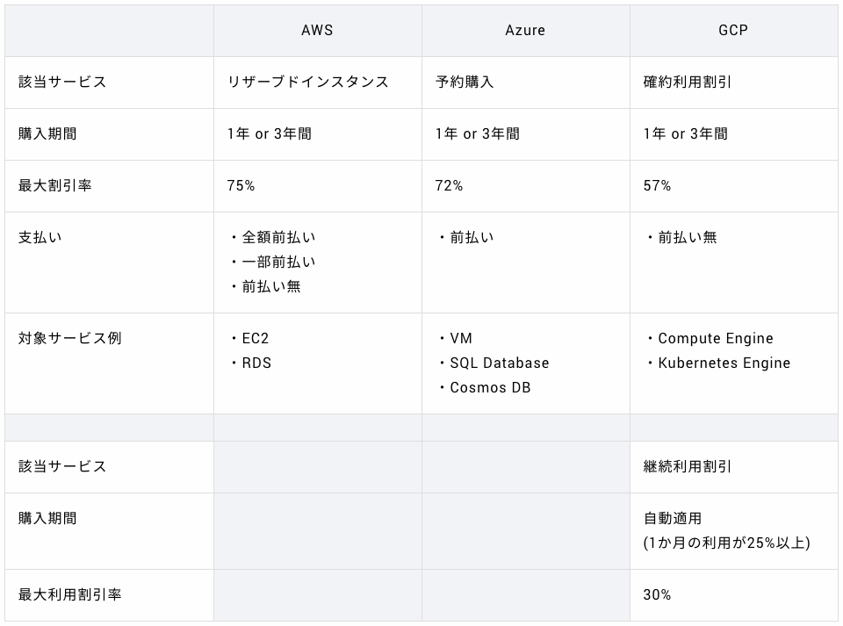The image size is (843, 626).
Task: Select the Kubernetes Engine entry
Action: (x=724, y=363)
